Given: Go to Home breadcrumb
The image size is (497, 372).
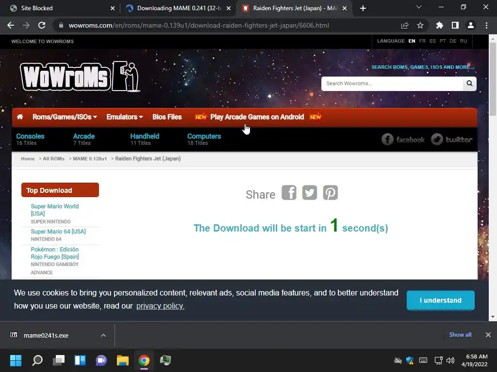Looking at the screenshot, I should 28,159.
